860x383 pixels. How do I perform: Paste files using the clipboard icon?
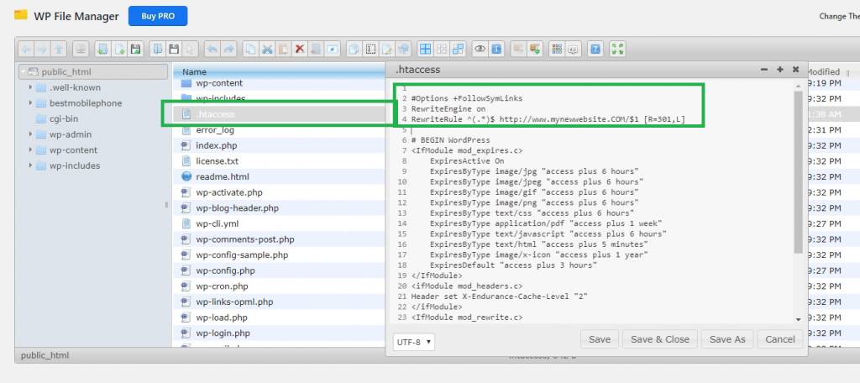(283, 49)
